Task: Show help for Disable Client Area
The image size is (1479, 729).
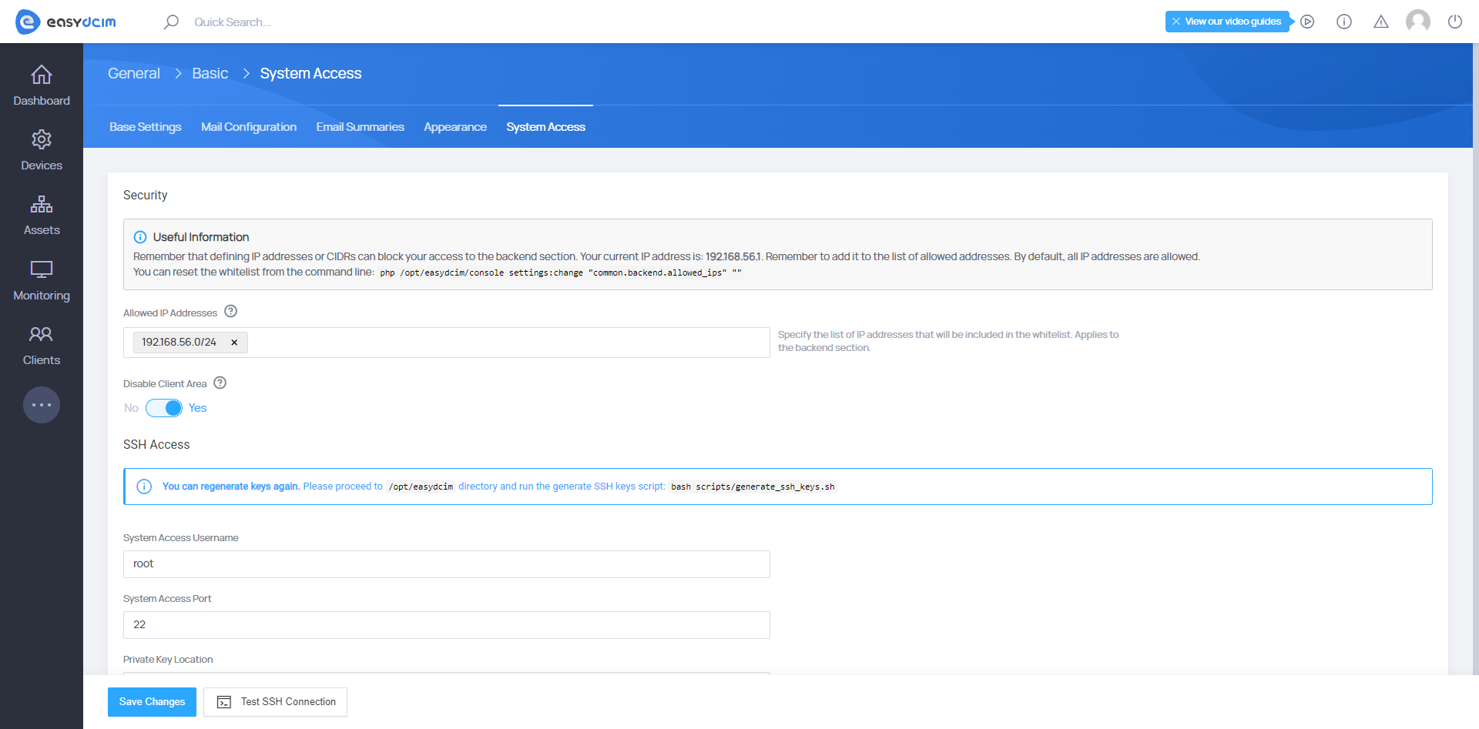Action: tap(220, 383)
